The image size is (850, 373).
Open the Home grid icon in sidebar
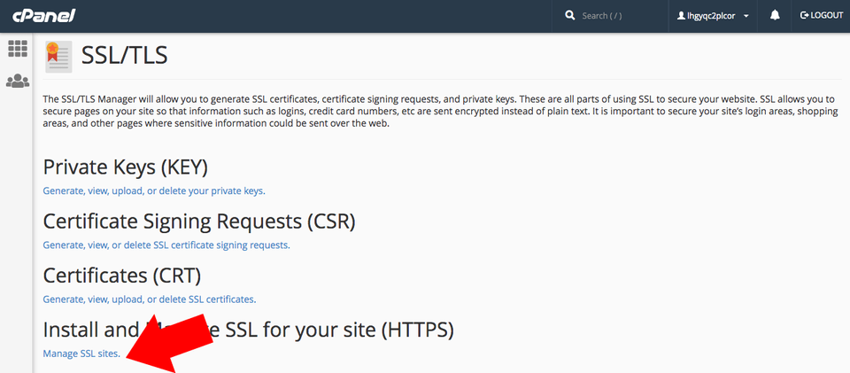pyautogui.click(x=17, y=48)
